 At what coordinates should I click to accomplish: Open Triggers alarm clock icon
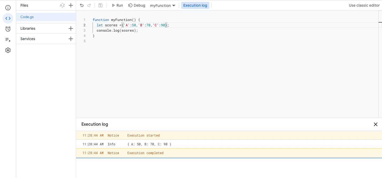click(8, 29)
